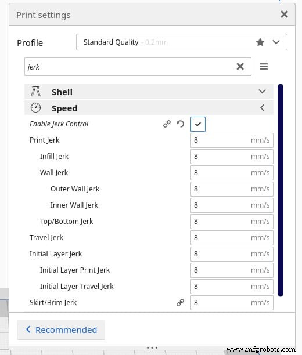This screenshot has height=355, width=302.
Task: Click the Initial Layer Travel Jerk label
Action: pyautogui.click(x=77, y=287)
